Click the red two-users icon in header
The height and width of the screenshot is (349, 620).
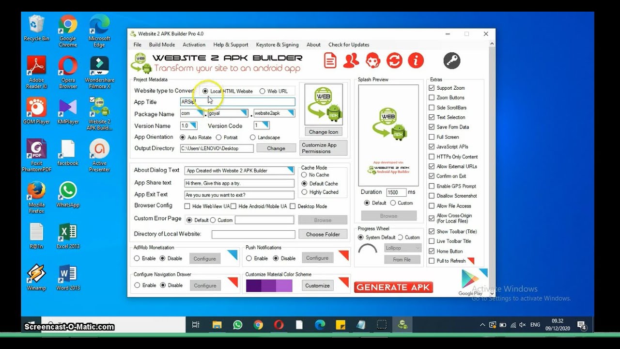tap(351, 60)
